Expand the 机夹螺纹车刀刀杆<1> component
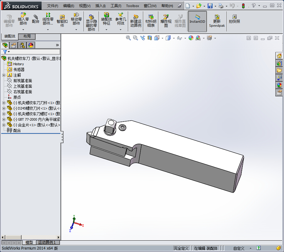 (4, 103)
